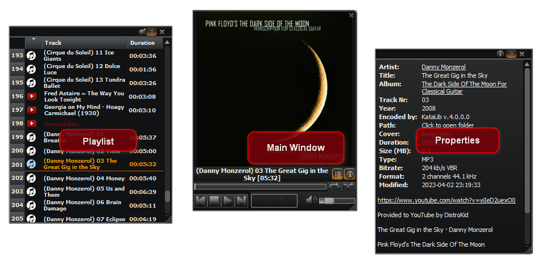Skip to the next track
Screen dimensions: 544x262
pyautogui.click(x=241, y=201)
